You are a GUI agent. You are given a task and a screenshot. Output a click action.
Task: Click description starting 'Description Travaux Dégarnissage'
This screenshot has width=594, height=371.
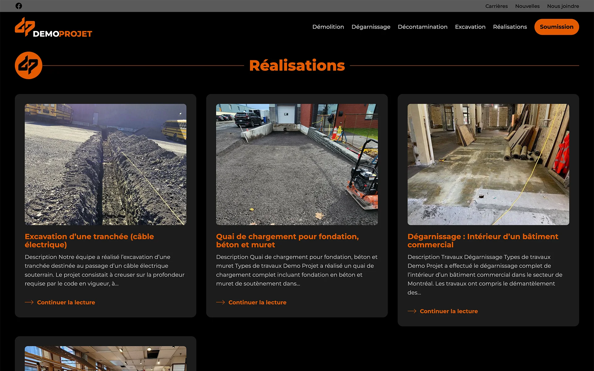(x=485, y=275)
